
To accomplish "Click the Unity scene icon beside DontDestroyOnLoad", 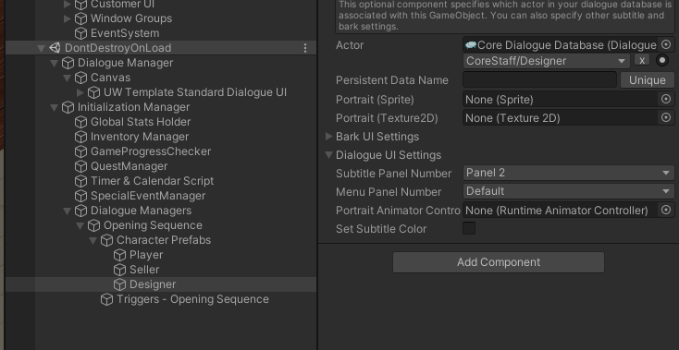I will [x=55, y=48].
